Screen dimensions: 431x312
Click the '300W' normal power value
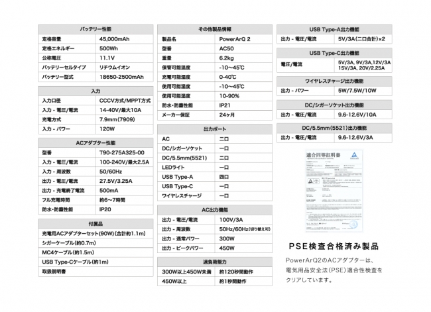[227, 238]
